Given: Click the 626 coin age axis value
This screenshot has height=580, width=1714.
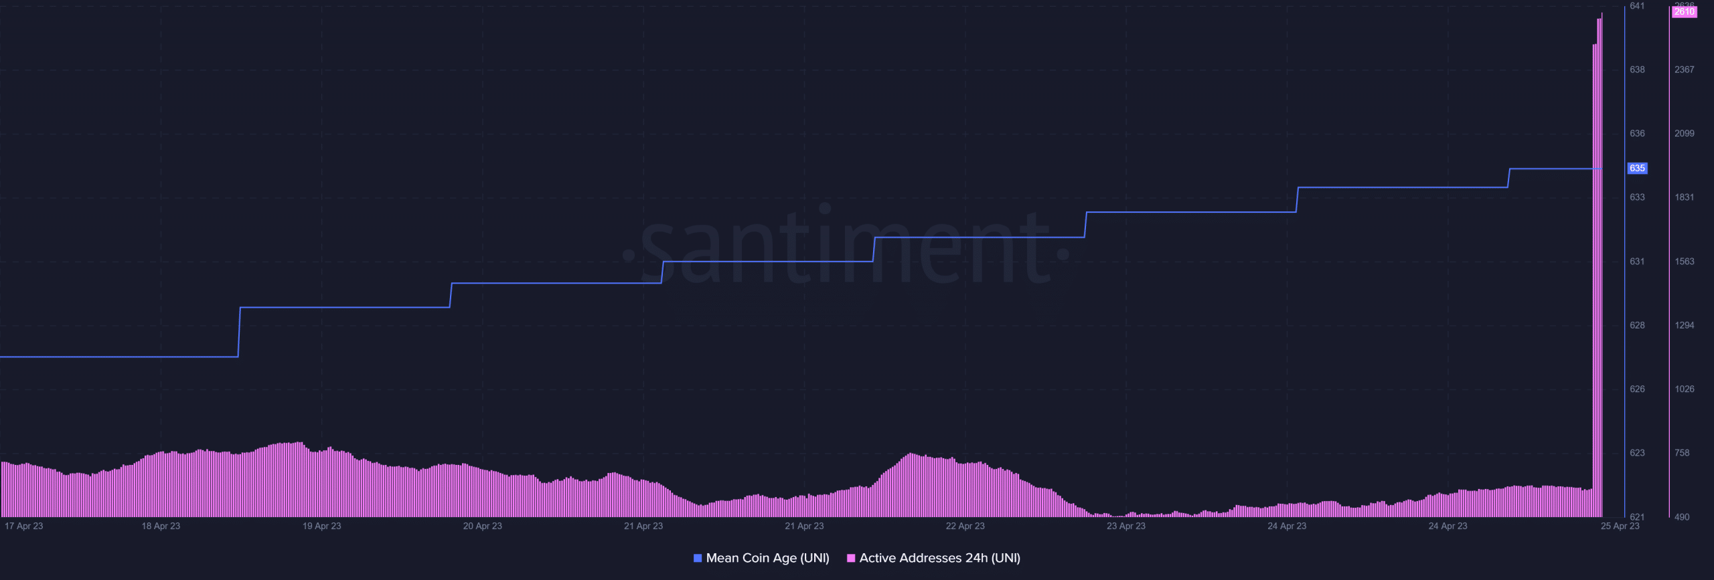Looking at the screenshot, I should coord(1637,389).
